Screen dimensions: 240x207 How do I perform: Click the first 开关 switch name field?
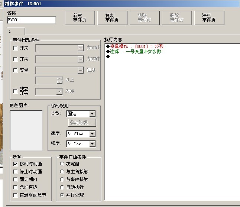click(x=56, y=48)
